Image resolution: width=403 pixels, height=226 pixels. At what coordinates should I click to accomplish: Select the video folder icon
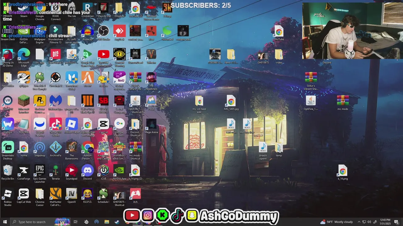[x=279, y=56]
